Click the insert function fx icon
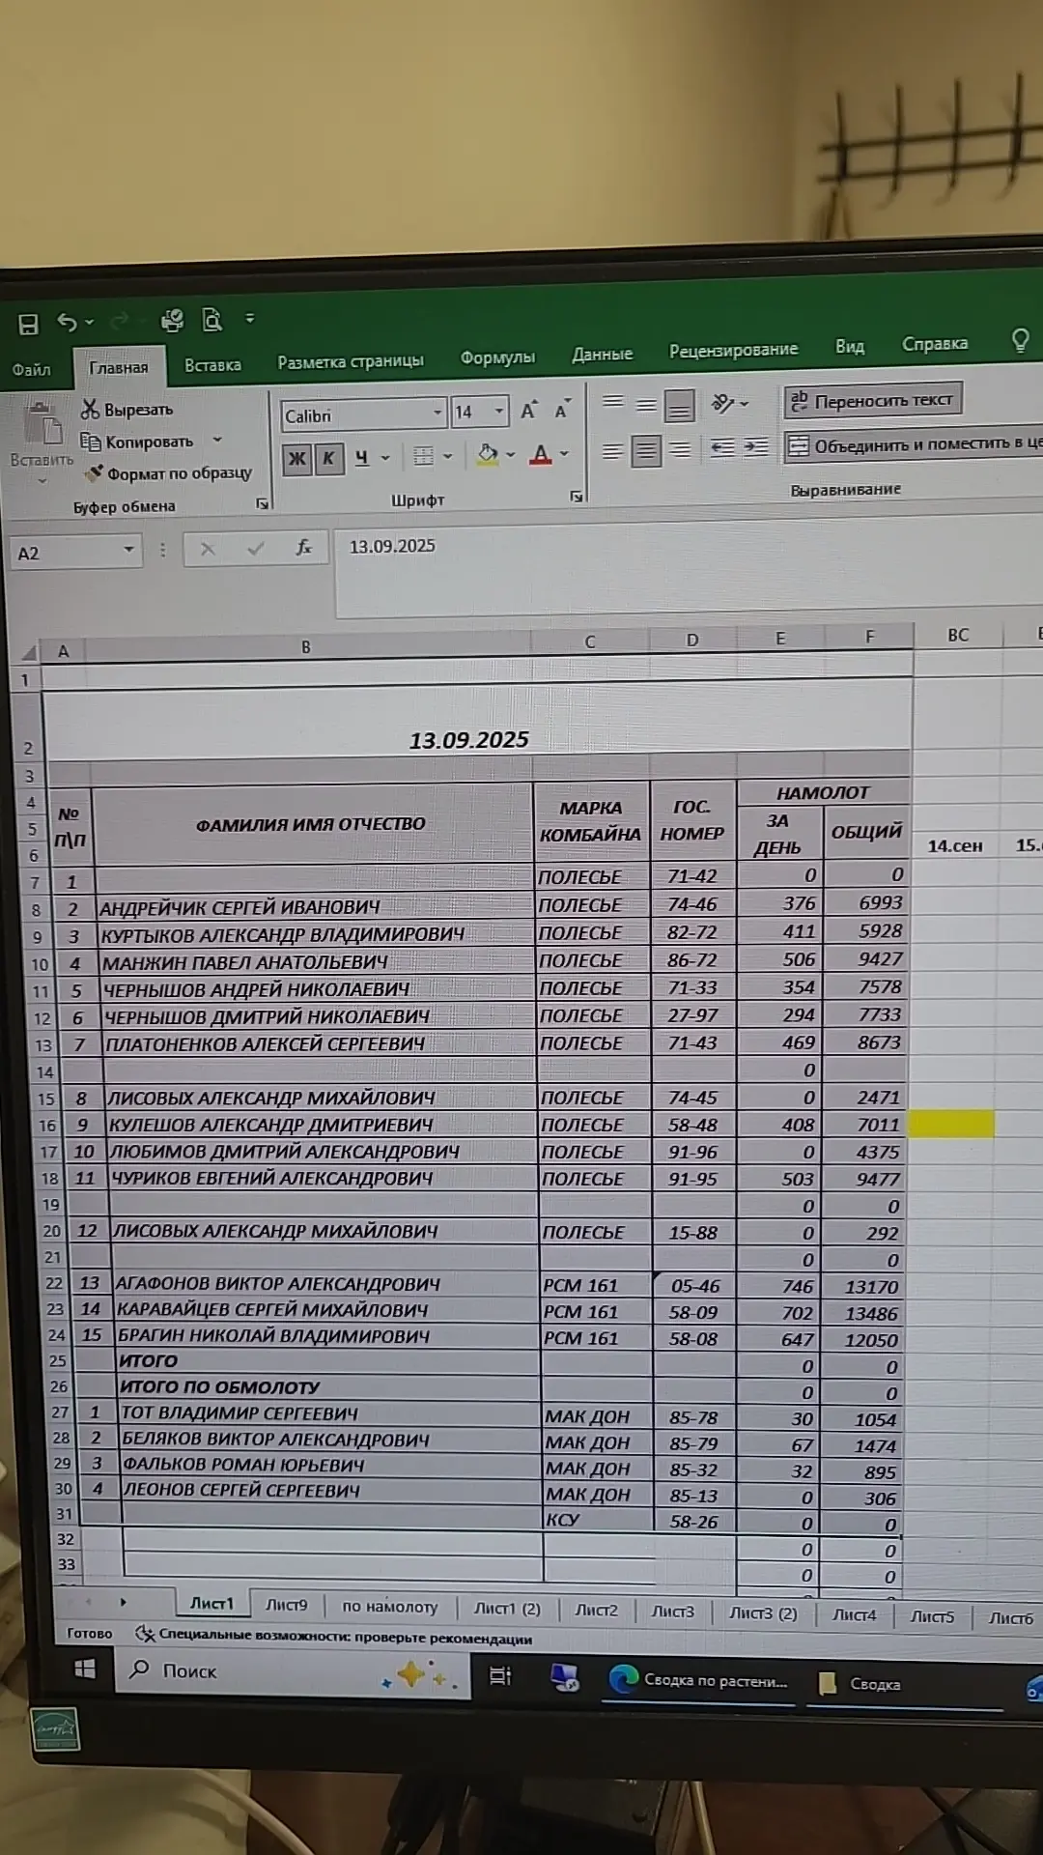 tap(303, 549)
